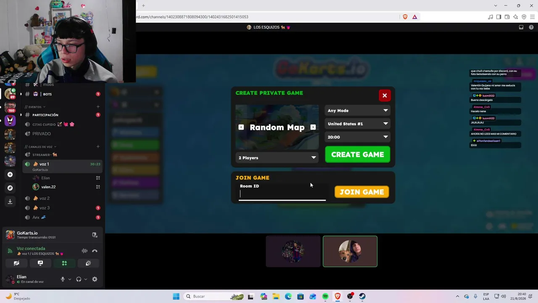Select the Random Map thumbnail

[277, 128]
